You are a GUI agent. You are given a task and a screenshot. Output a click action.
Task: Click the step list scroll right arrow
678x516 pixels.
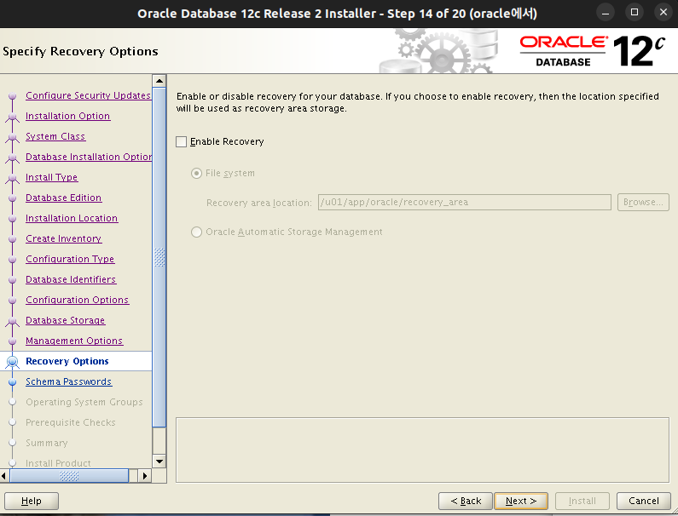[x=144, y=476]
